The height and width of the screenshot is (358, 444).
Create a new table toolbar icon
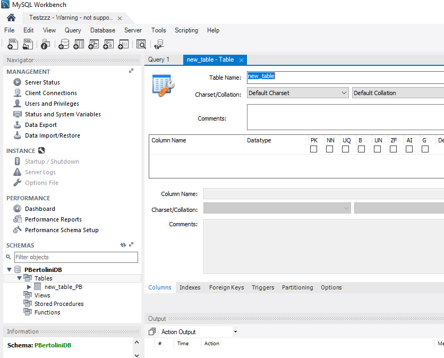tap(79, 44)
